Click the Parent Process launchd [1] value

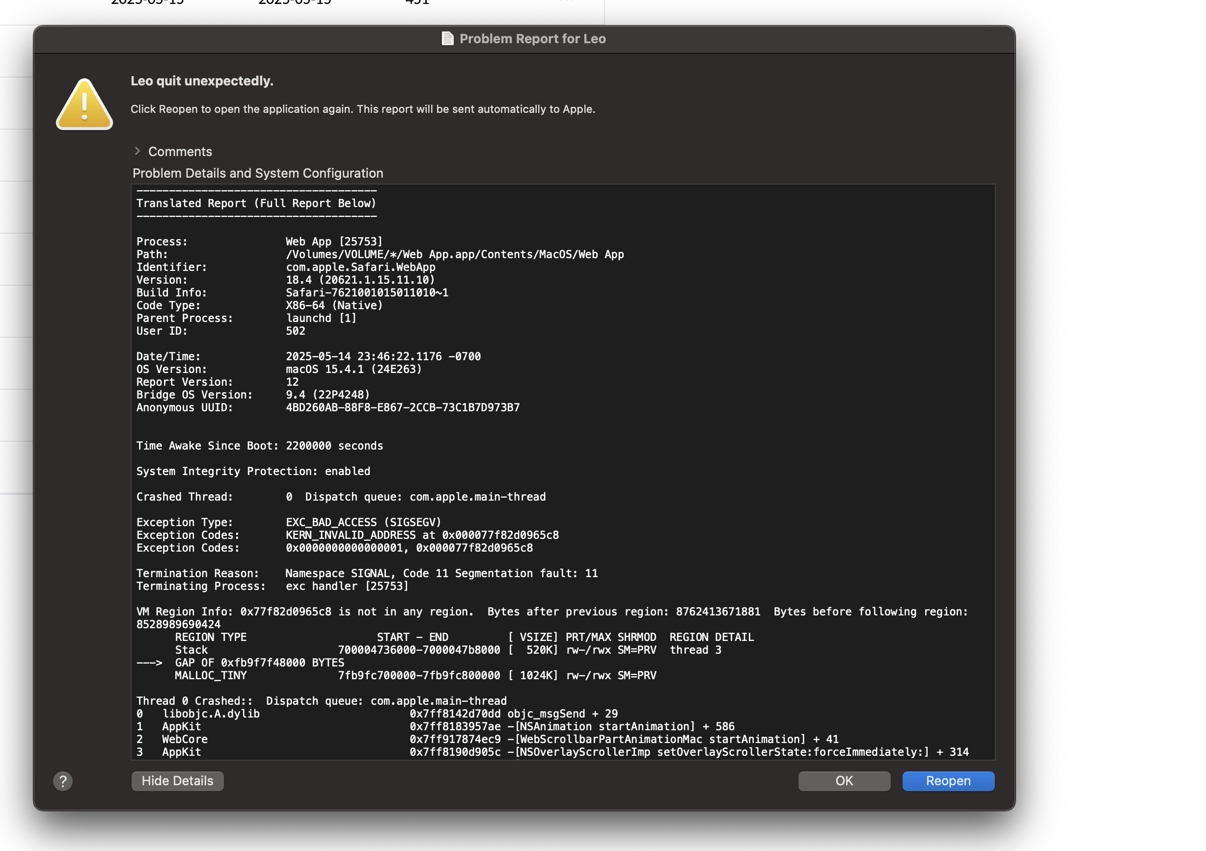pos(321,318)
